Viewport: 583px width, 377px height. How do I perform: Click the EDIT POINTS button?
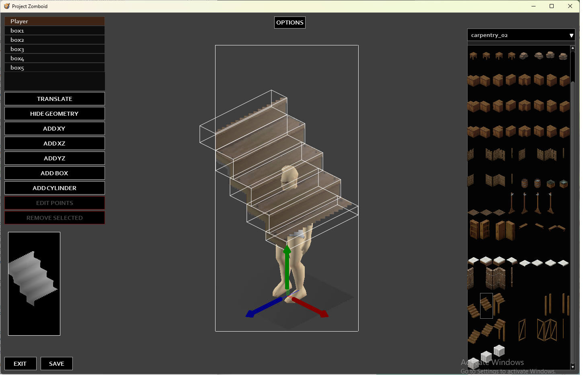(55, 203)
